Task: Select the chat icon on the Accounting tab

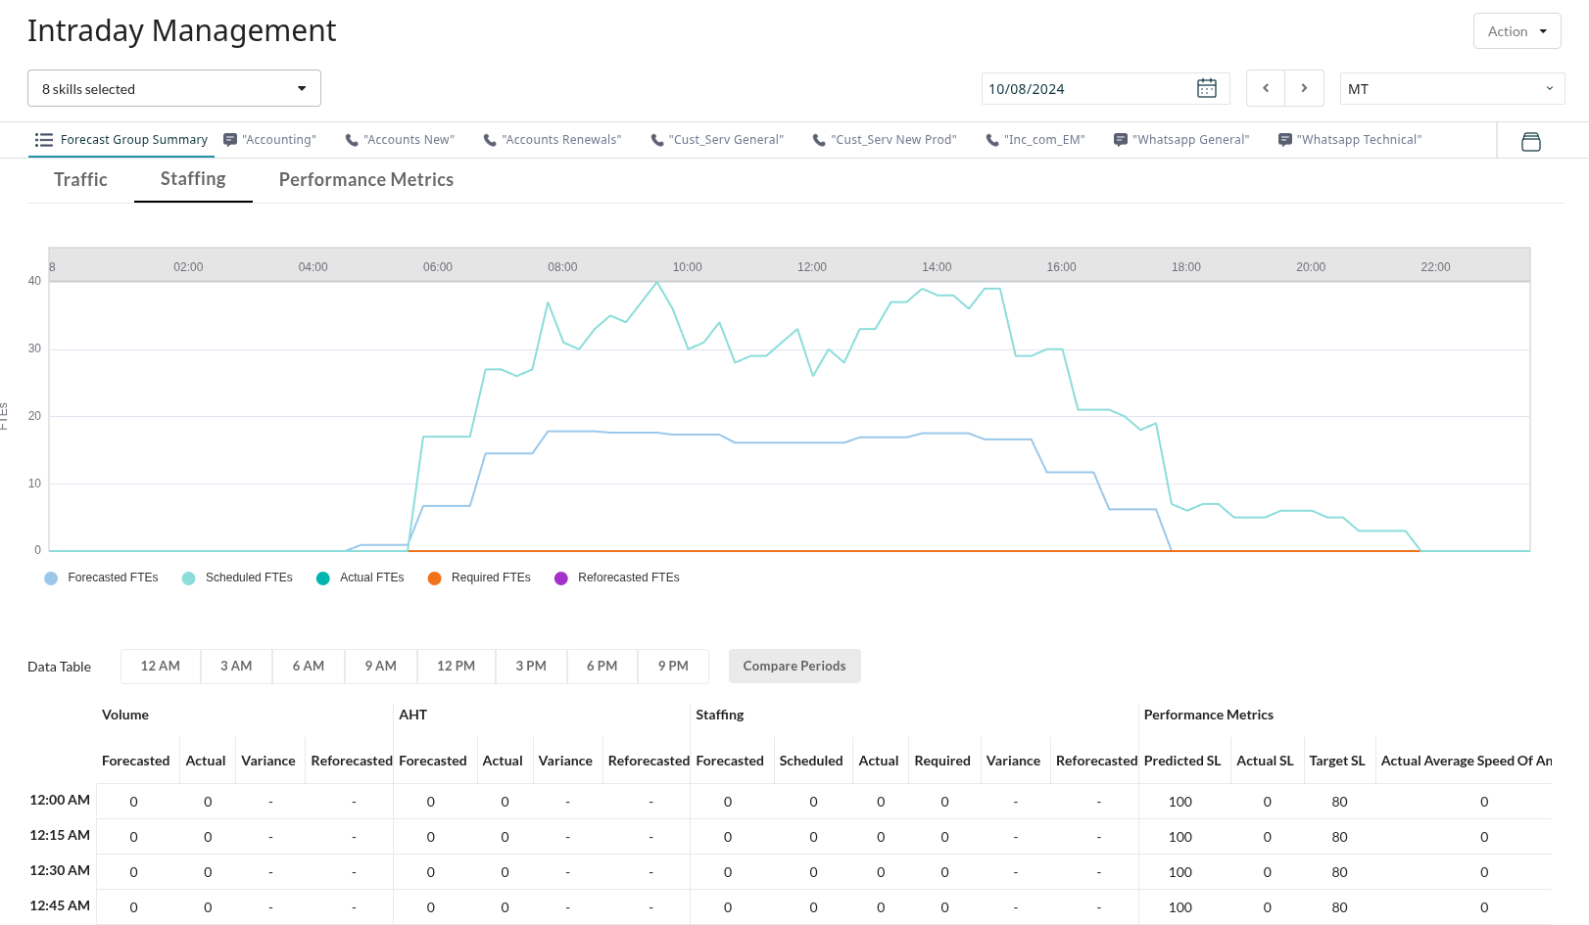Action: pos(228,139)
